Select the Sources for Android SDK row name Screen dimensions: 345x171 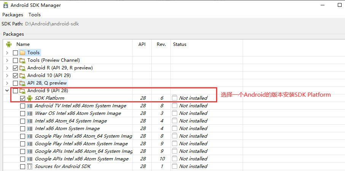pos(63,166)
